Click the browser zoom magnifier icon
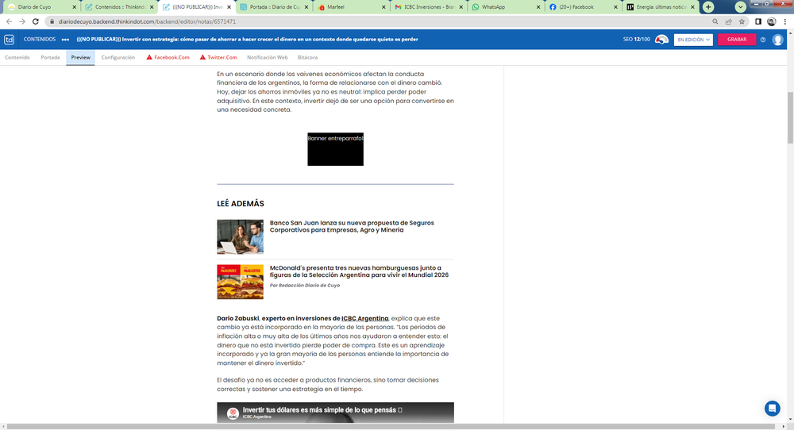 (x=715, y=21)
